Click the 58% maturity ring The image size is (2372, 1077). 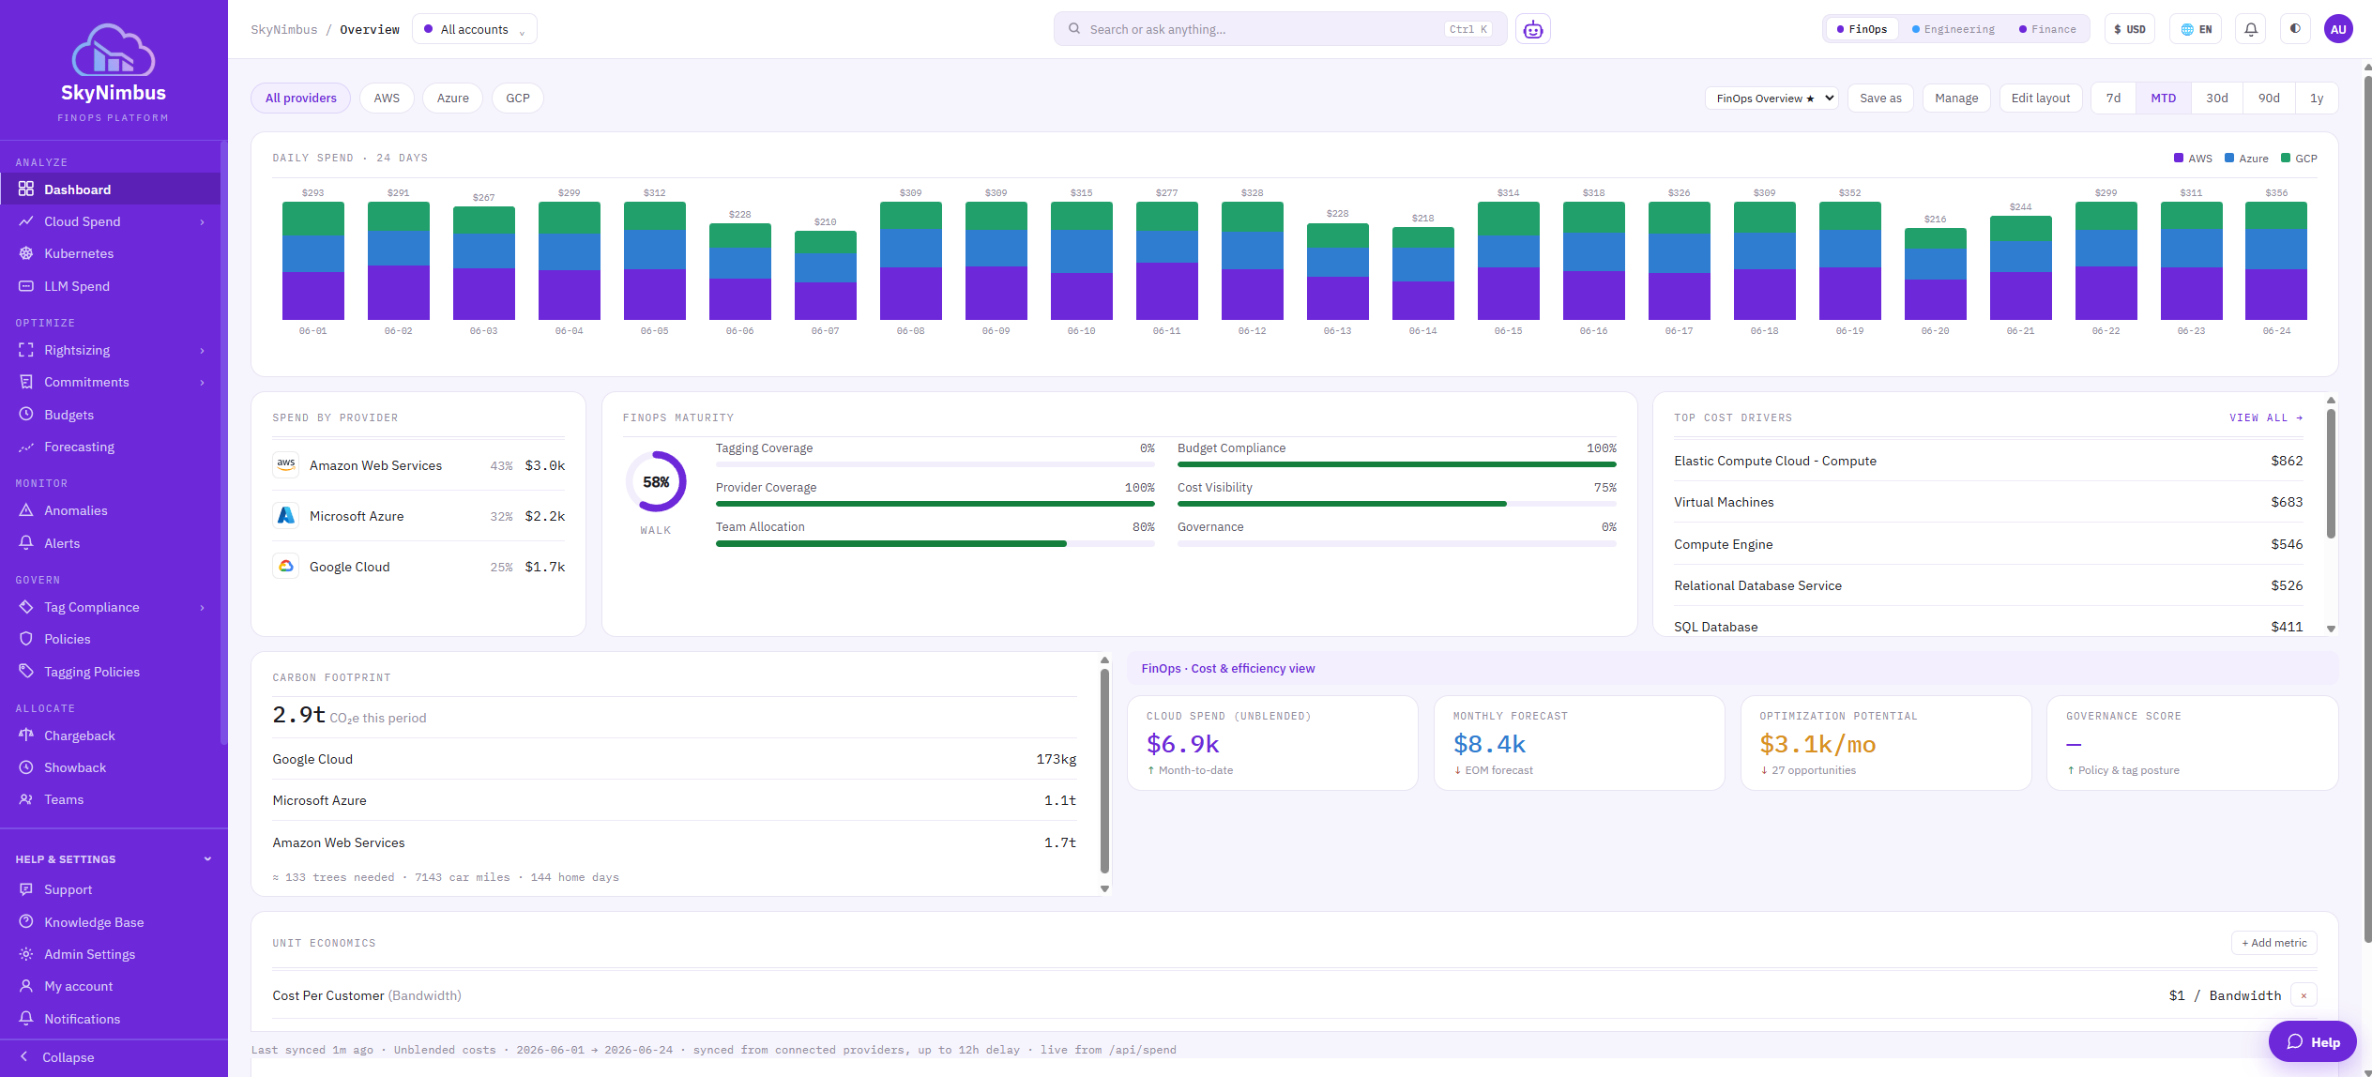coord(656,481)
